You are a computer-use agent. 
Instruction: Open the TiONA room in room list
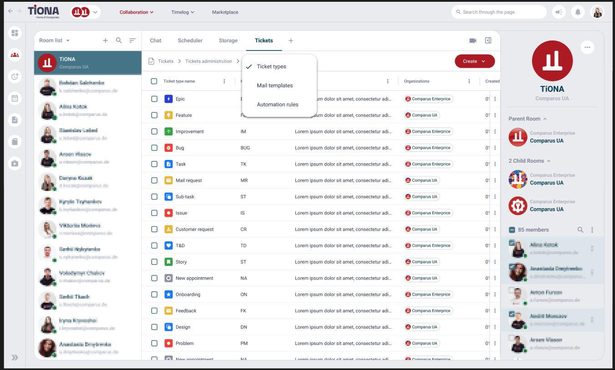pyautogui.click(x=88, y=63)
